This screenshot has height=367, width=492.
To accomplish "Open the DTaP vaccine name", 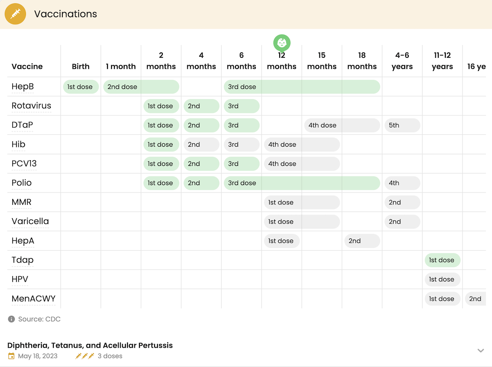I will pyautogui.click(x=22, y=125).
